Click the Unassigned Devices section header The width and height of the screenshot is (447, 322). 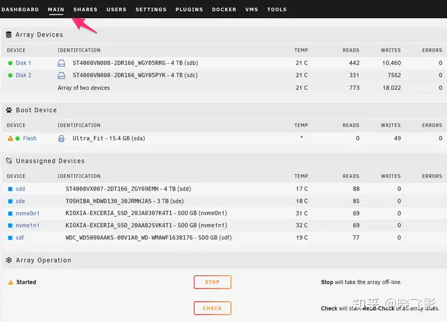tap(50, 161)
